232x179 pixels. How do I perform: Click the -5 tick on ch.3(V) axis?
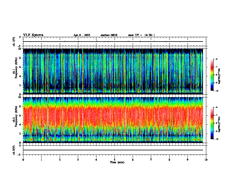(20, 155)
